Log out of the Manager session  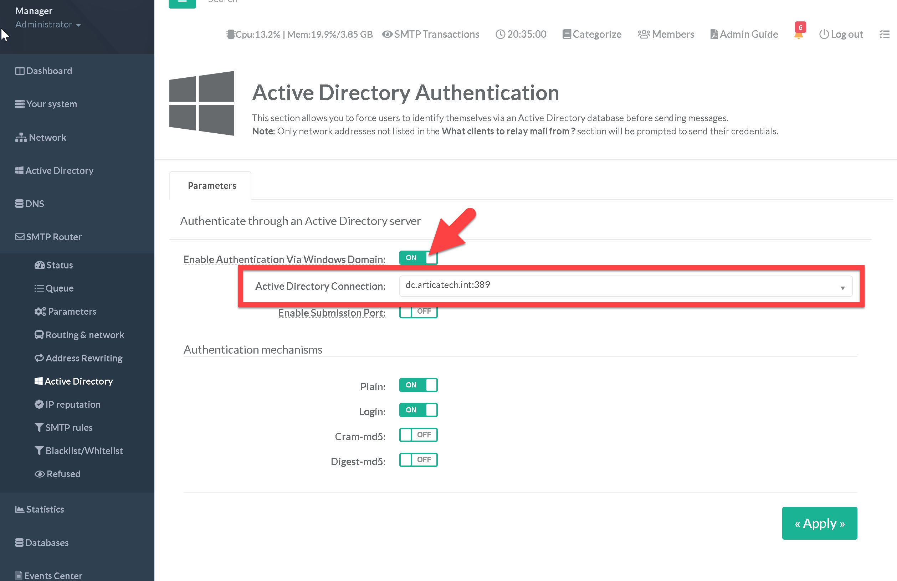pyautogui.click(x=841, y=34)
